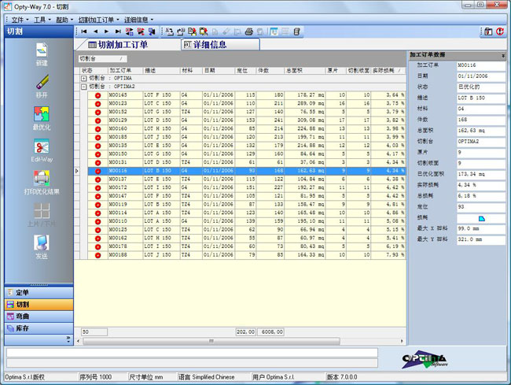Click the scroll/database icon at toolbar end
The image size is (511, 385).
[296, 31]
